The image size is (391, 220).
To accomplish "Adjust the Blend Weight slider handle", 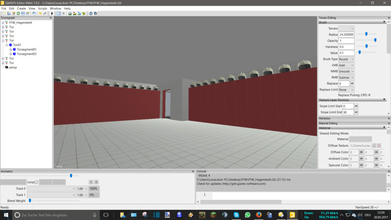I will click(30, 200).
